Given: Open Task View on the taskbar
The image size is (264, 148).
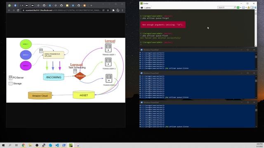Looking at the screenshot, I should (x=16, y=145).
